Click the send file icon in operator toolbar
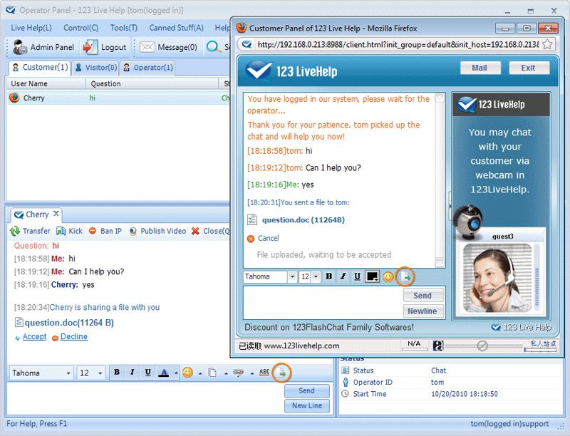Image resolution: width=570 pixels, height=436 pixels. click(281, 373)
